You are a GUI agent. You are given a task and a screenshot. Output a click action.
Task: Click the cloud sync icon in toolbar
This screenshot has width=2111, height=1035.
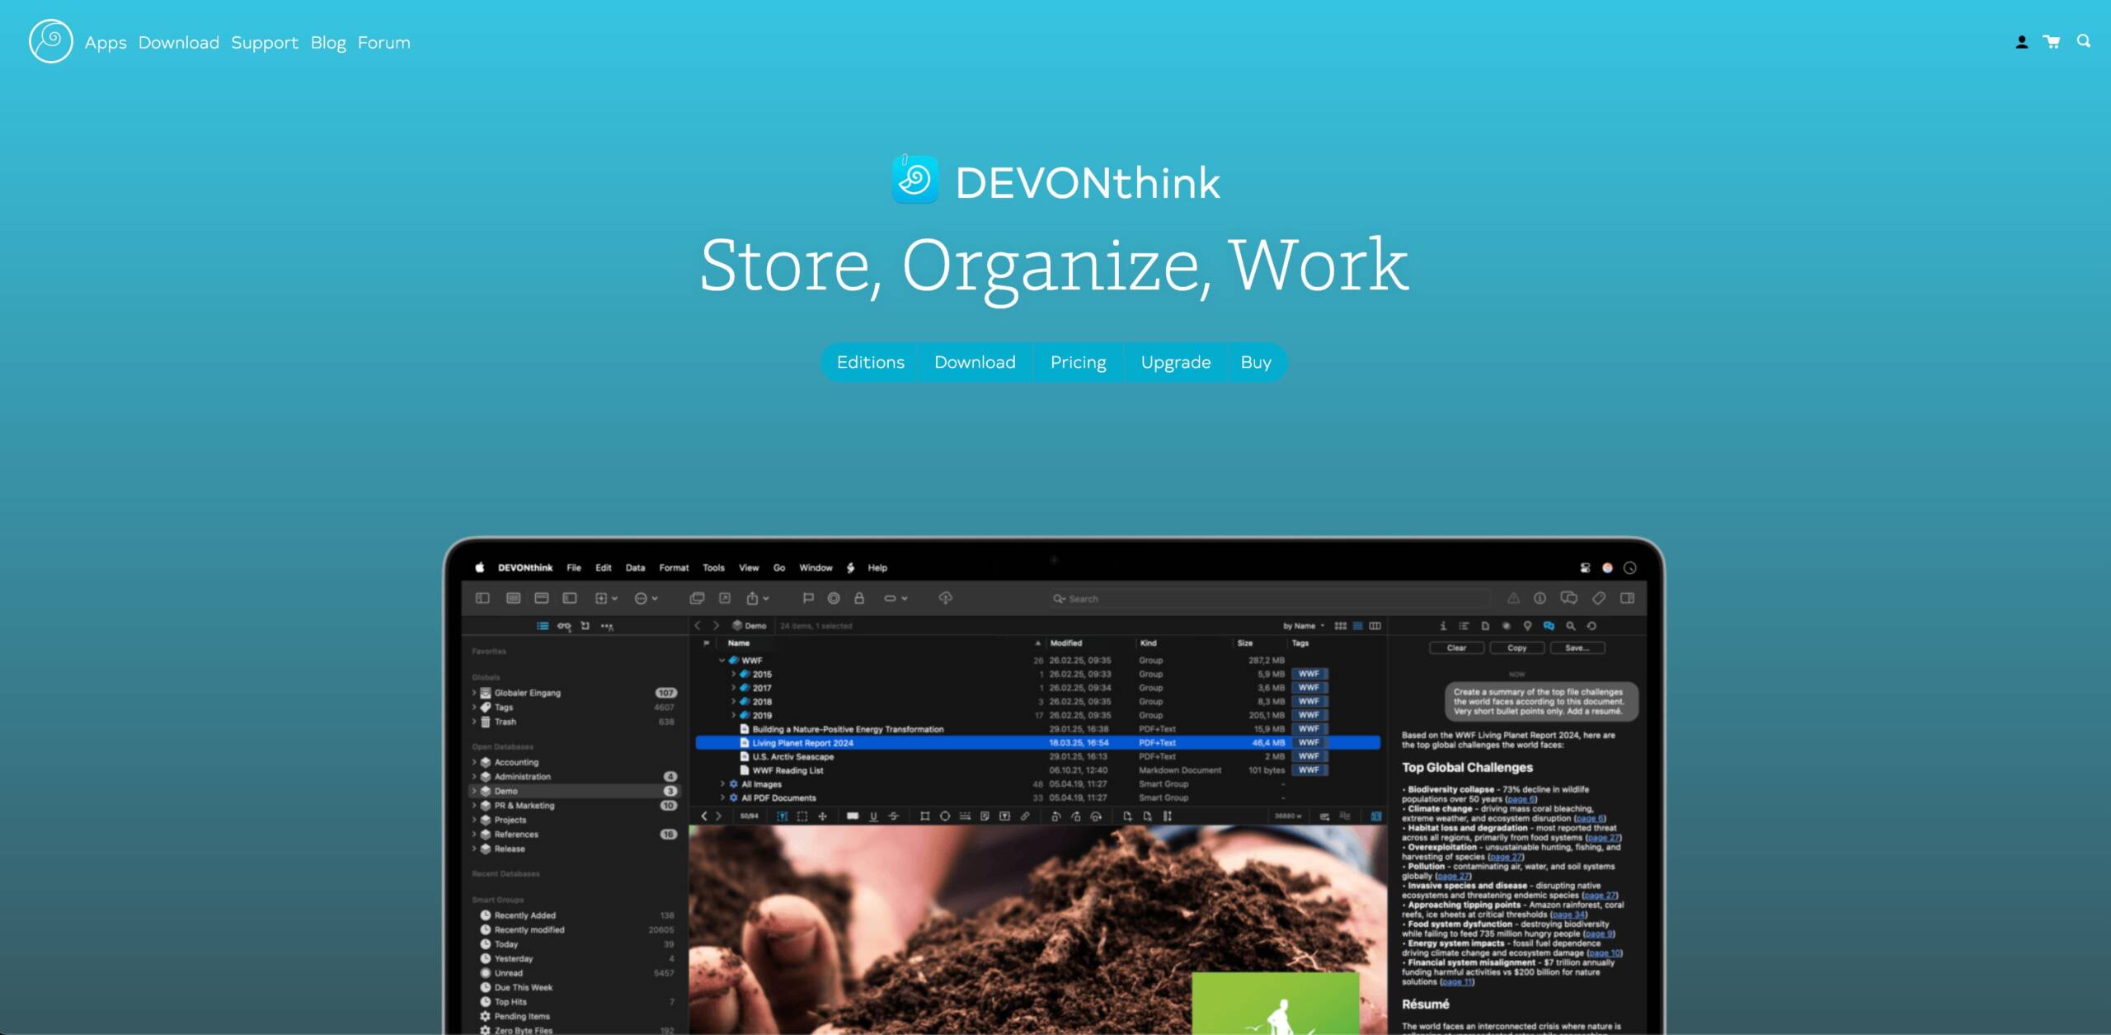945,598
